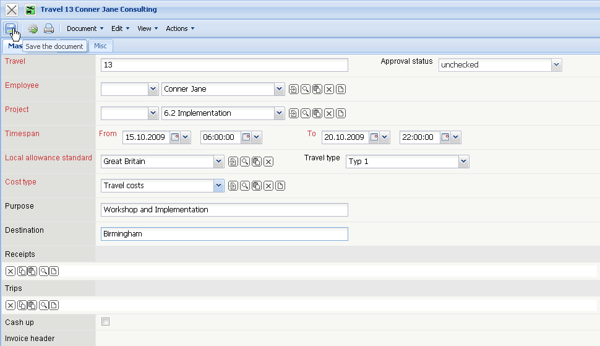The image size is (600, 346).
Task: Click the magnifier icon under Receipts
Action: click(x=44, y=271)
